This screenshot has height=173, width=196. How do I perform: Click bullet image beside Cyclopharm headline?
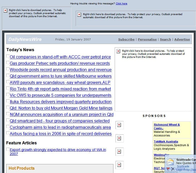coord(8,126)
